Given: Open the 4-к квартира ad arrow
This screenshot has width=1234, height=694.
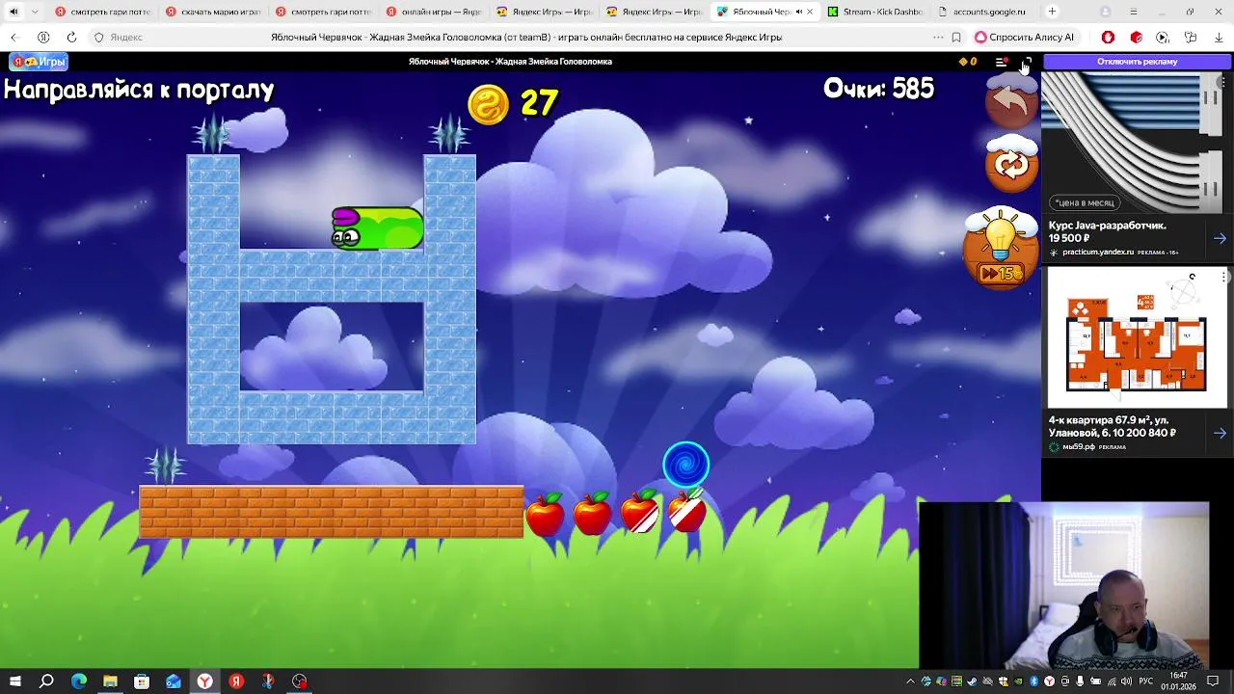Looking at the screenshot, I should pyautogui.click(x=1220, y=433).
